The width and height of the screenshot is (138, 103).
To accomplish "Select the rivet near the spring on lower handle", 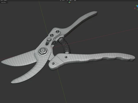I will coord(66,57).
